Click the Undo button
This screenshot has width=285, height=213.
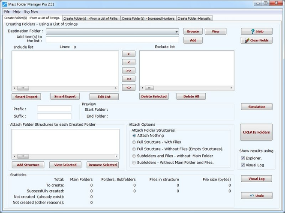pos(256,195)
